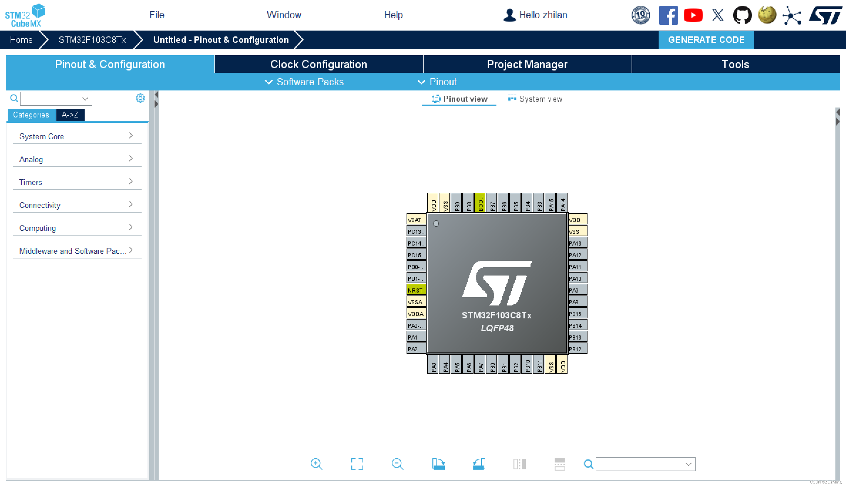Screen dimensions: 846x487
Task: Click the user account icon
Action: [x=509, y=15]
